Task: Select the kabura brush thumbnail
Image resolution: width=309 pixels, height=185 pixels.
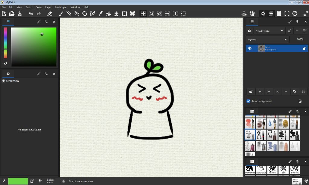Action: point(272,170)
